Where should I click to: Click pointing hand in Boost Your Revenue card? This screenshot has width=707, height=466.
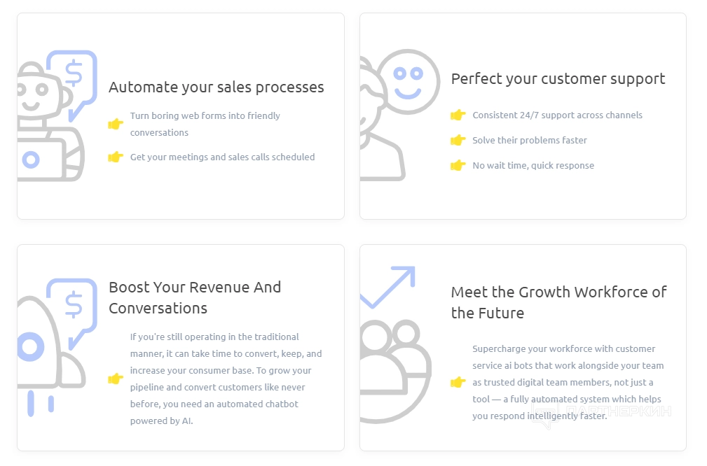[x=116, y=379]
